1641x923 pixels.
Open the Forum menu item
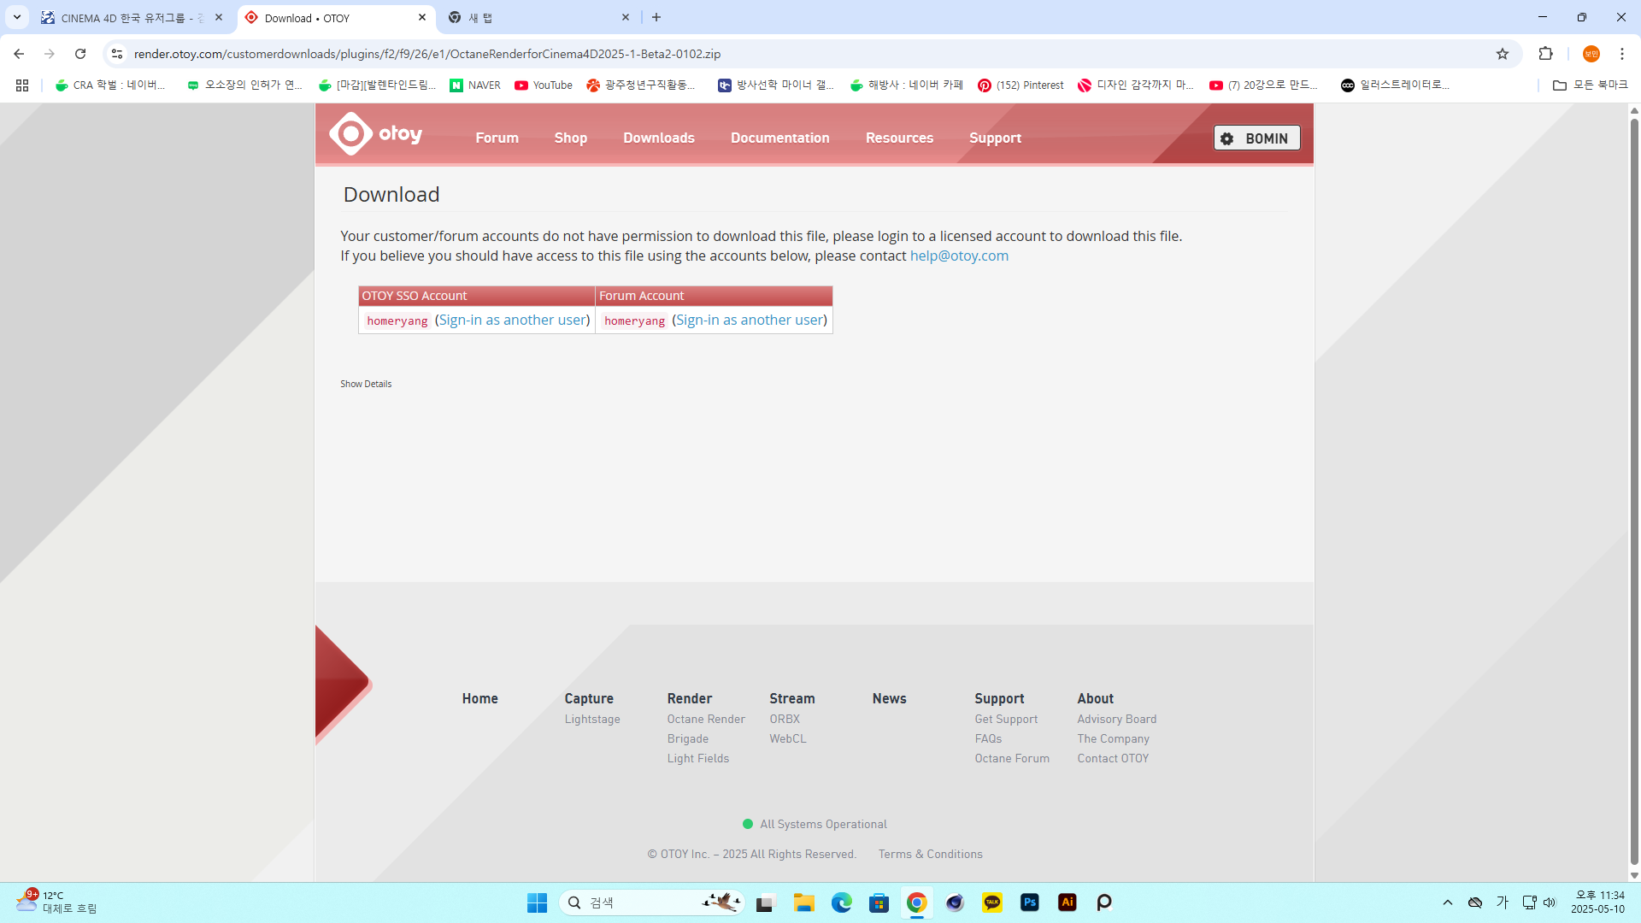pos(497,138)
